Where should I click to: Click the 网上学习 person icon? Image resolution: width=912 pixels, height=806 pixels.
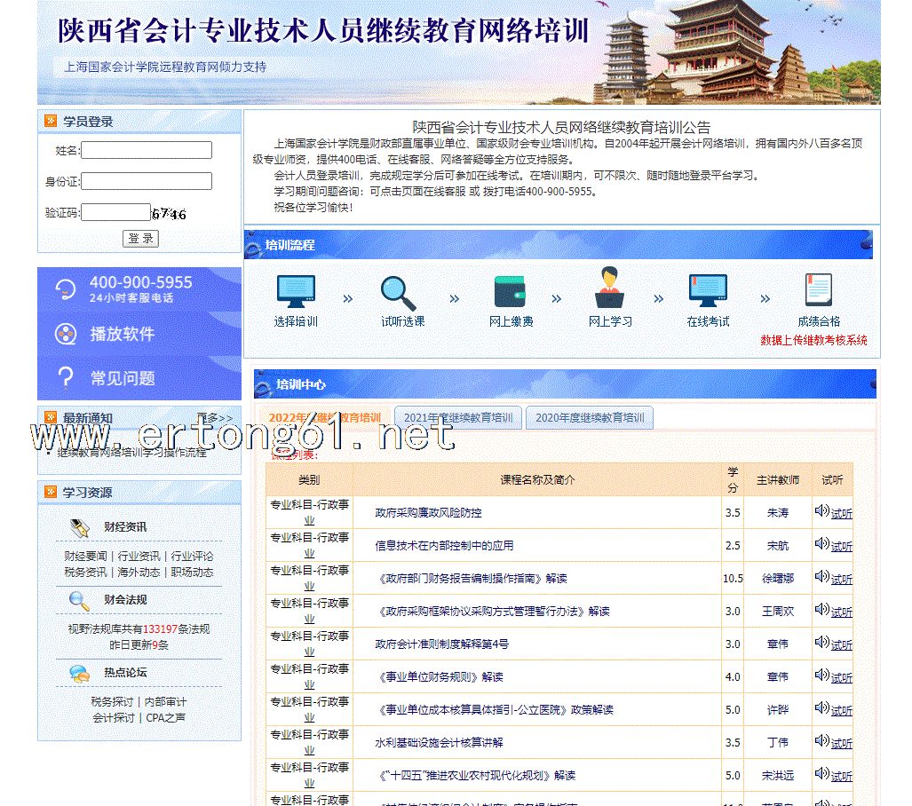[609, 288]
